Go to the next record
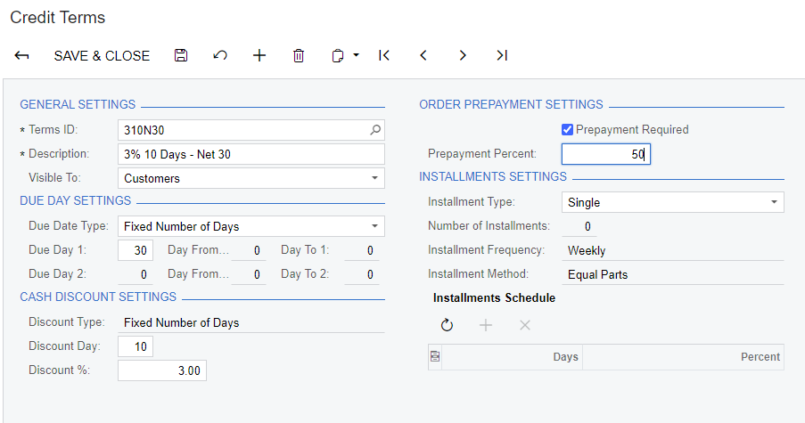The height and width of the screenshot is (423, 805). (463, 55)
